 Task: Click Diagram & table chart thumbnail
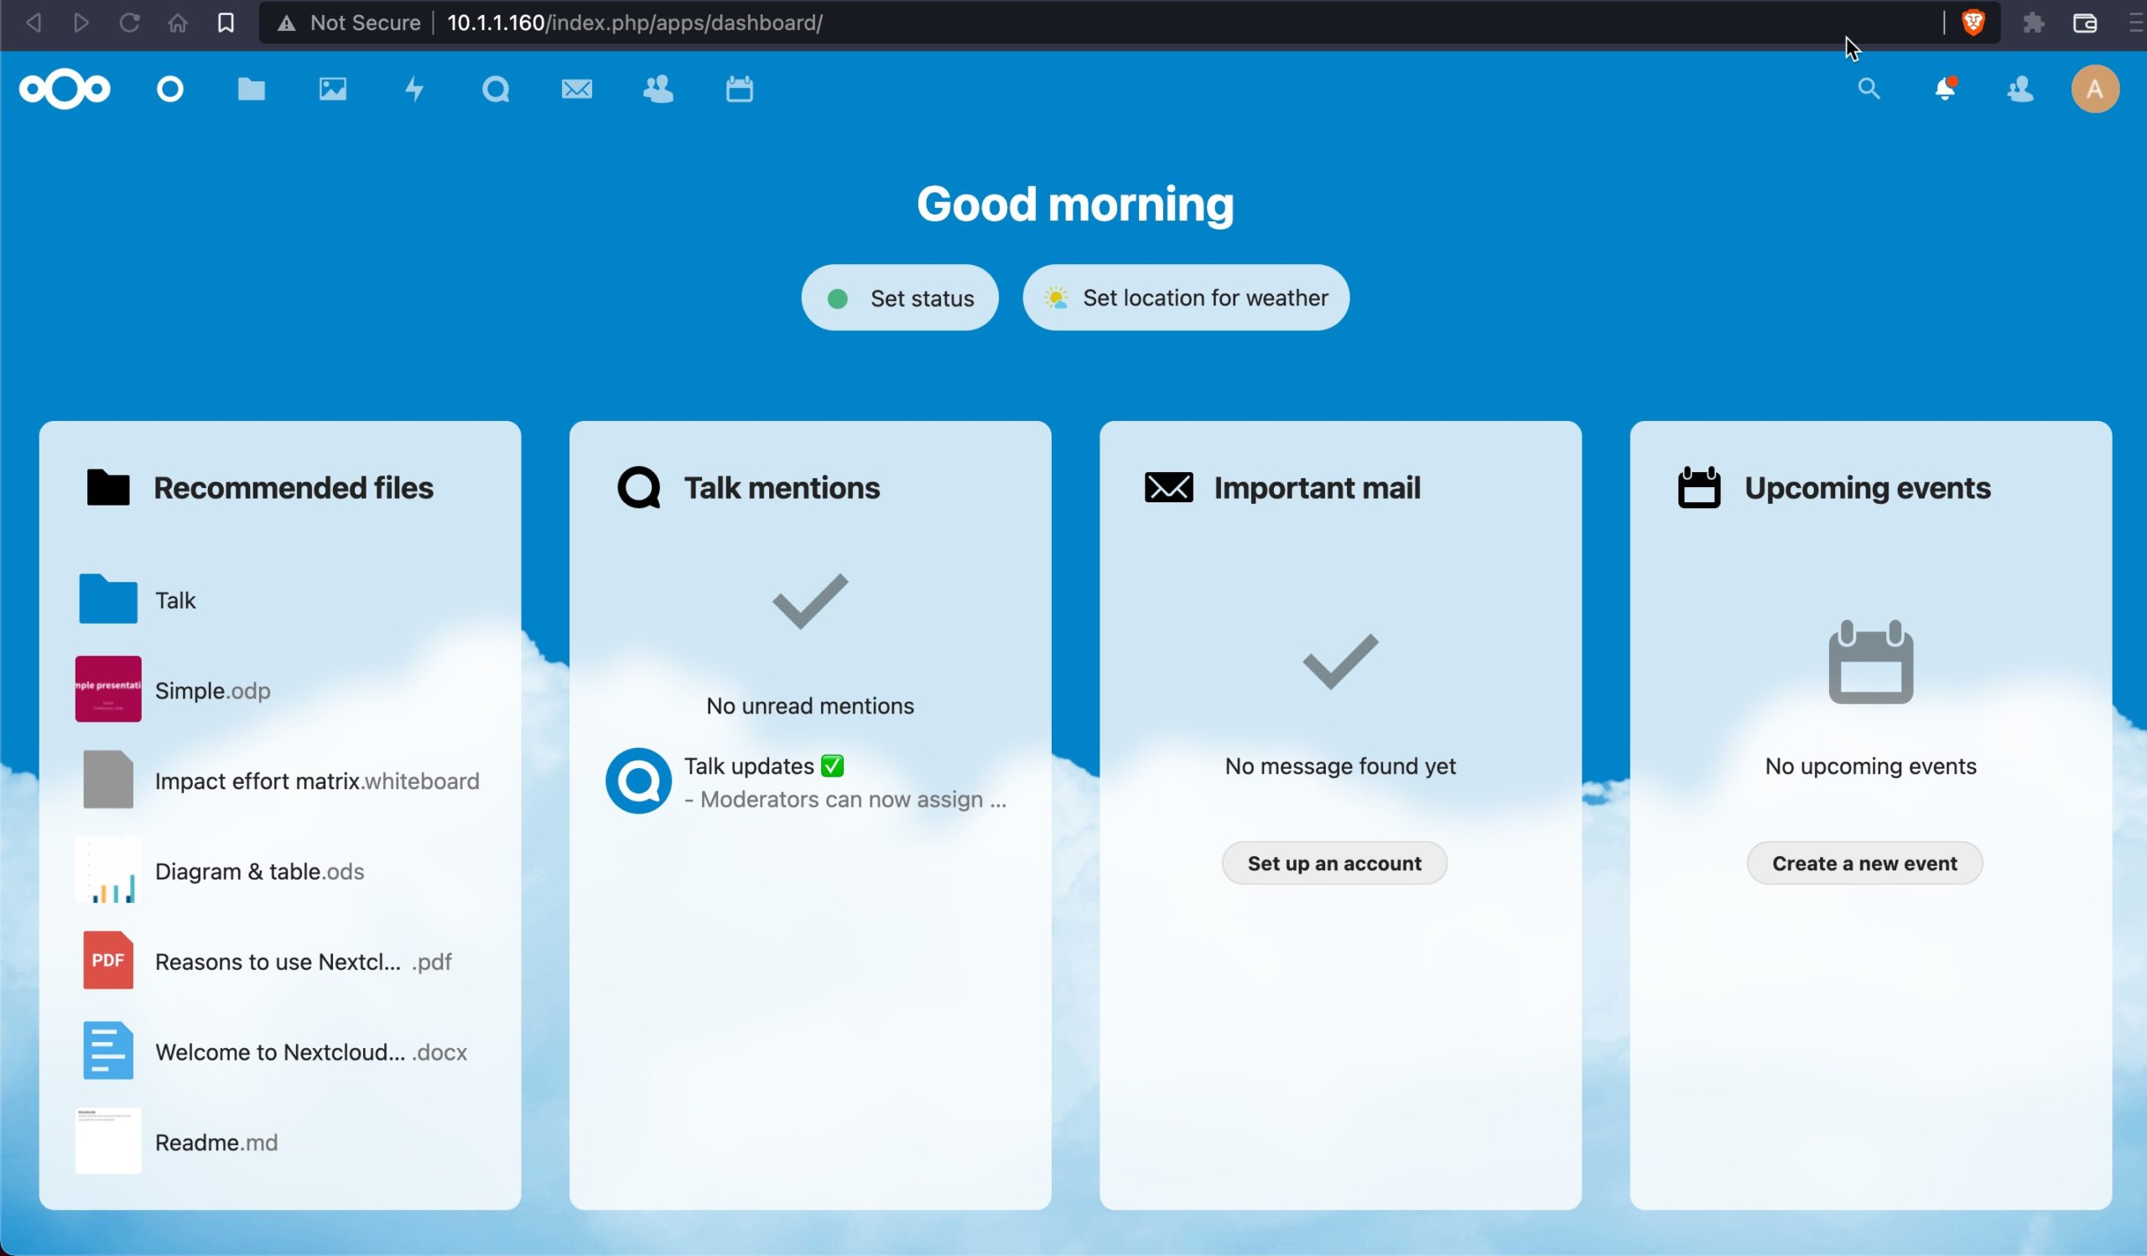pyautogui.click(x=108, y=870)
